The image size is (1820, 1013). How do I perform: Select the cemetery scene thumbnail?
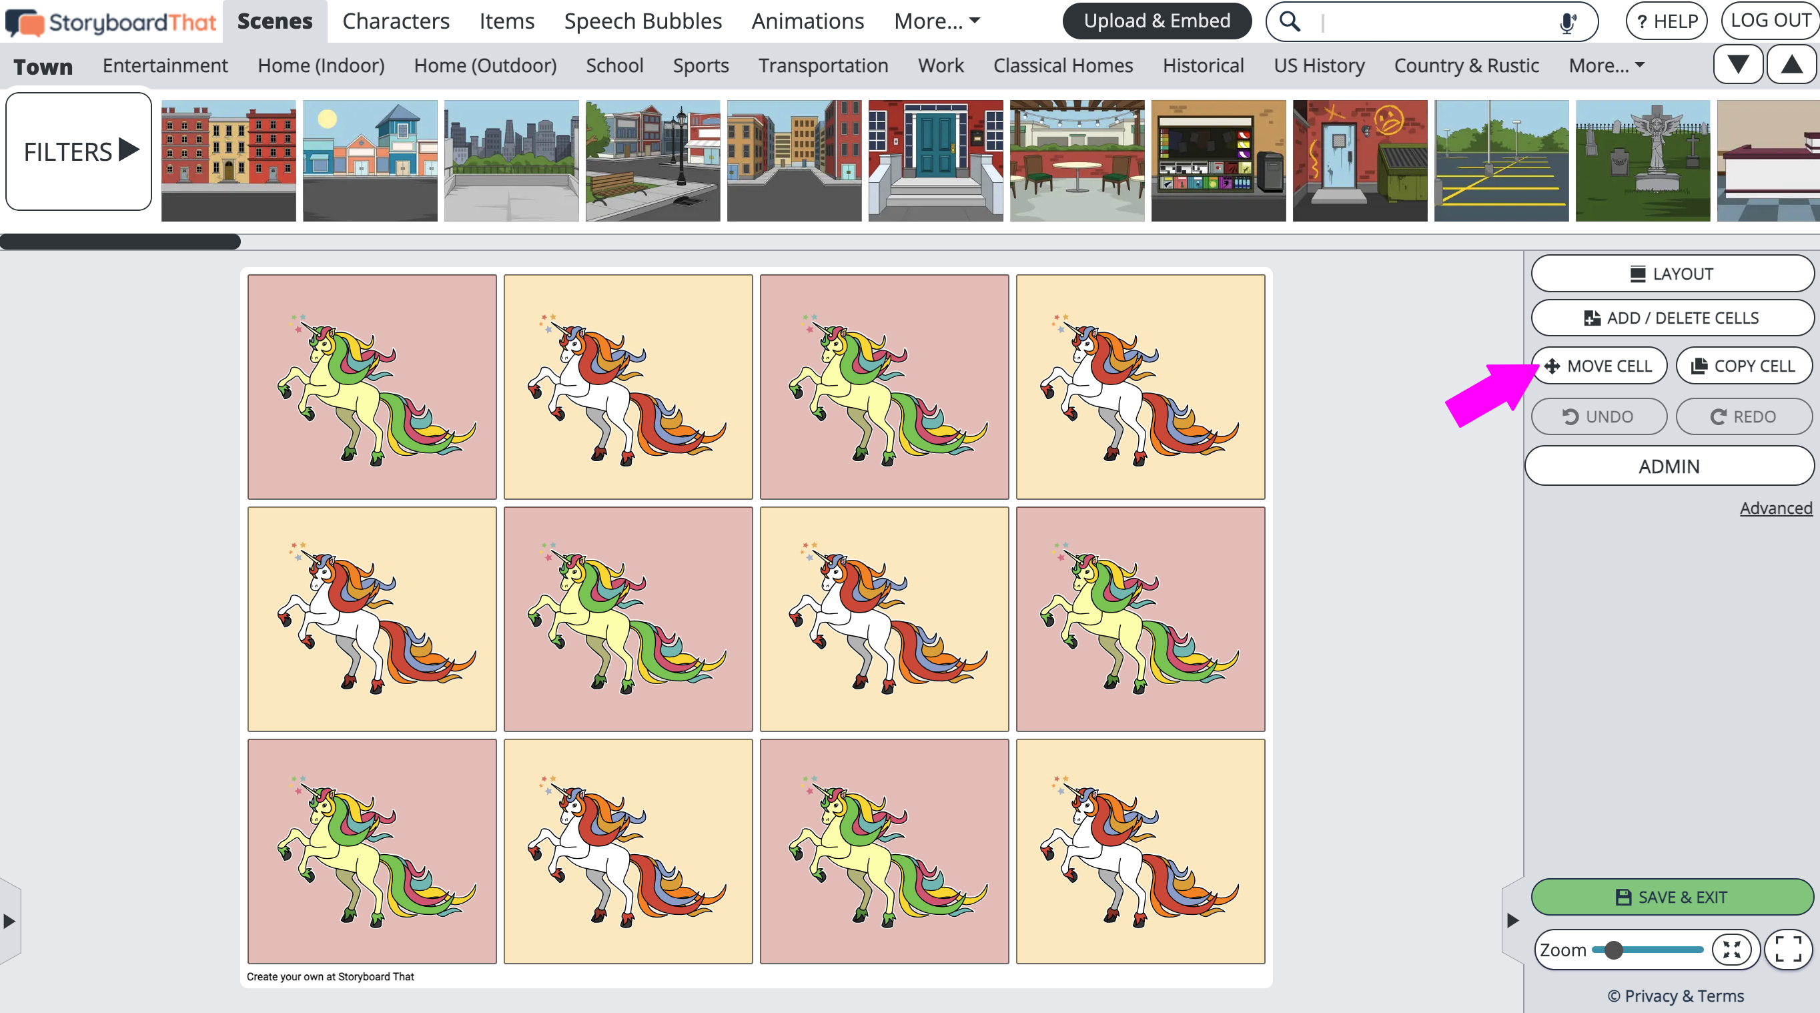tap(1643, 160)
